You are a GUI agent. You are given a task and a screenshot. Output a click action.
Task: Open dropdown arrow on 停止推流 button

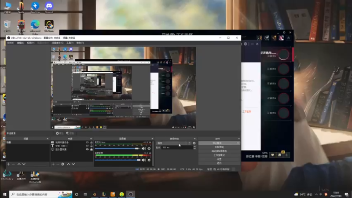coord(238,143)
